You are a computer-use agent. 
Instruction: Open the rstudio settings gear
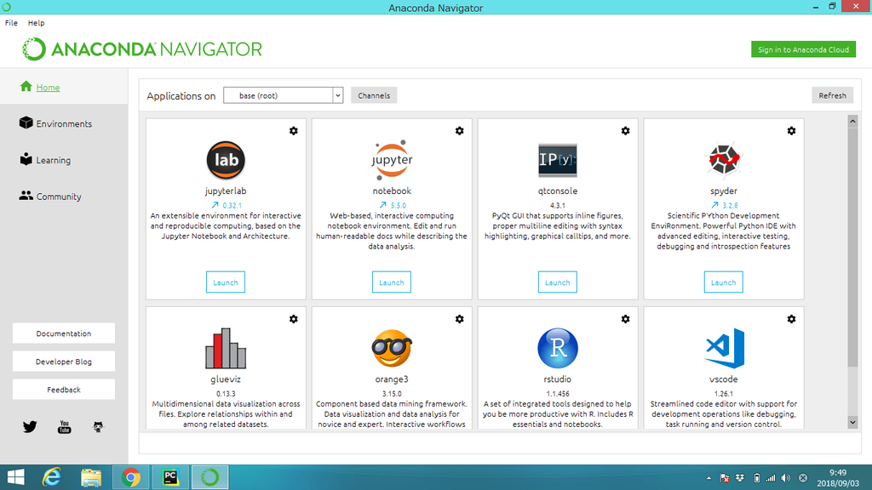pos(626,320)
